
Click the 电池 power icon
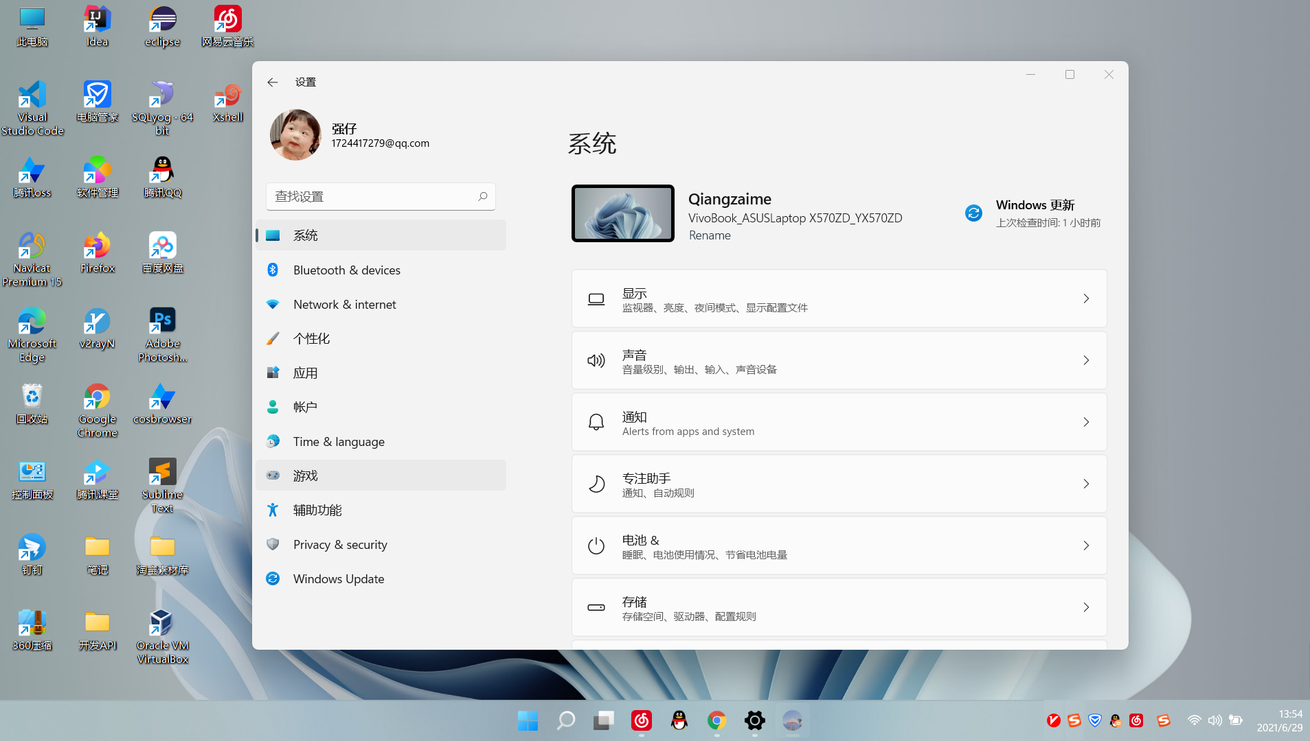[x=596, y=545]
